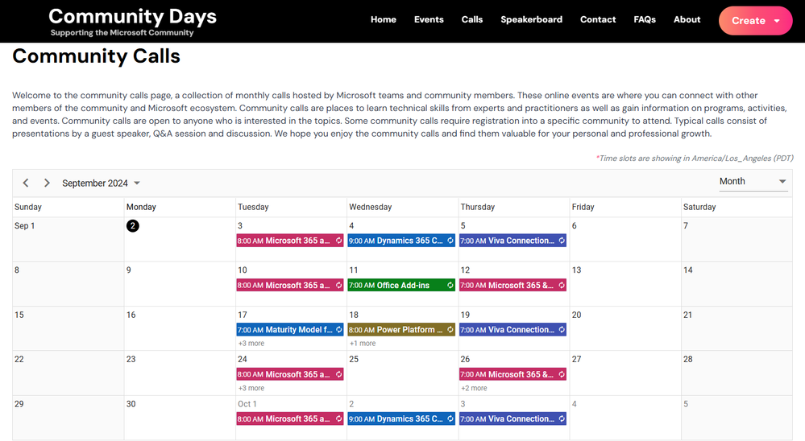Screen dimensions: 805x441
Task: Open the Month view selector dropdown
Action: [753, 182]
